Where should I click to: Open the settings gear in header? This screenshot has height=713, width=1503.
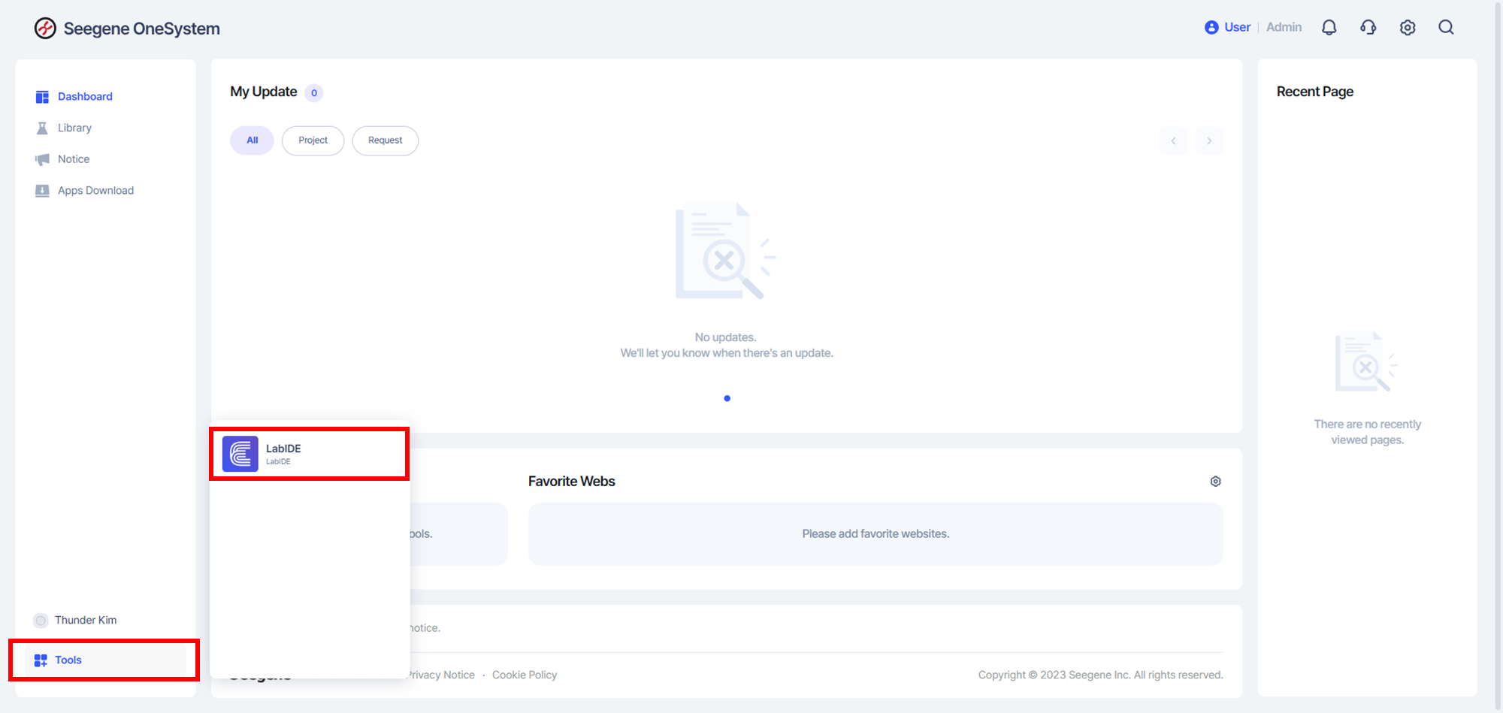[x=1407, y=28]
